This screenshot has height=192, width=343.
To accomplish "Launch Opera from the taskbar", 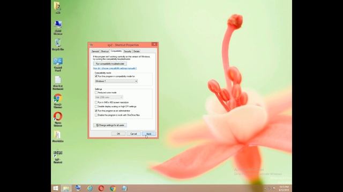I will point(101,188).
